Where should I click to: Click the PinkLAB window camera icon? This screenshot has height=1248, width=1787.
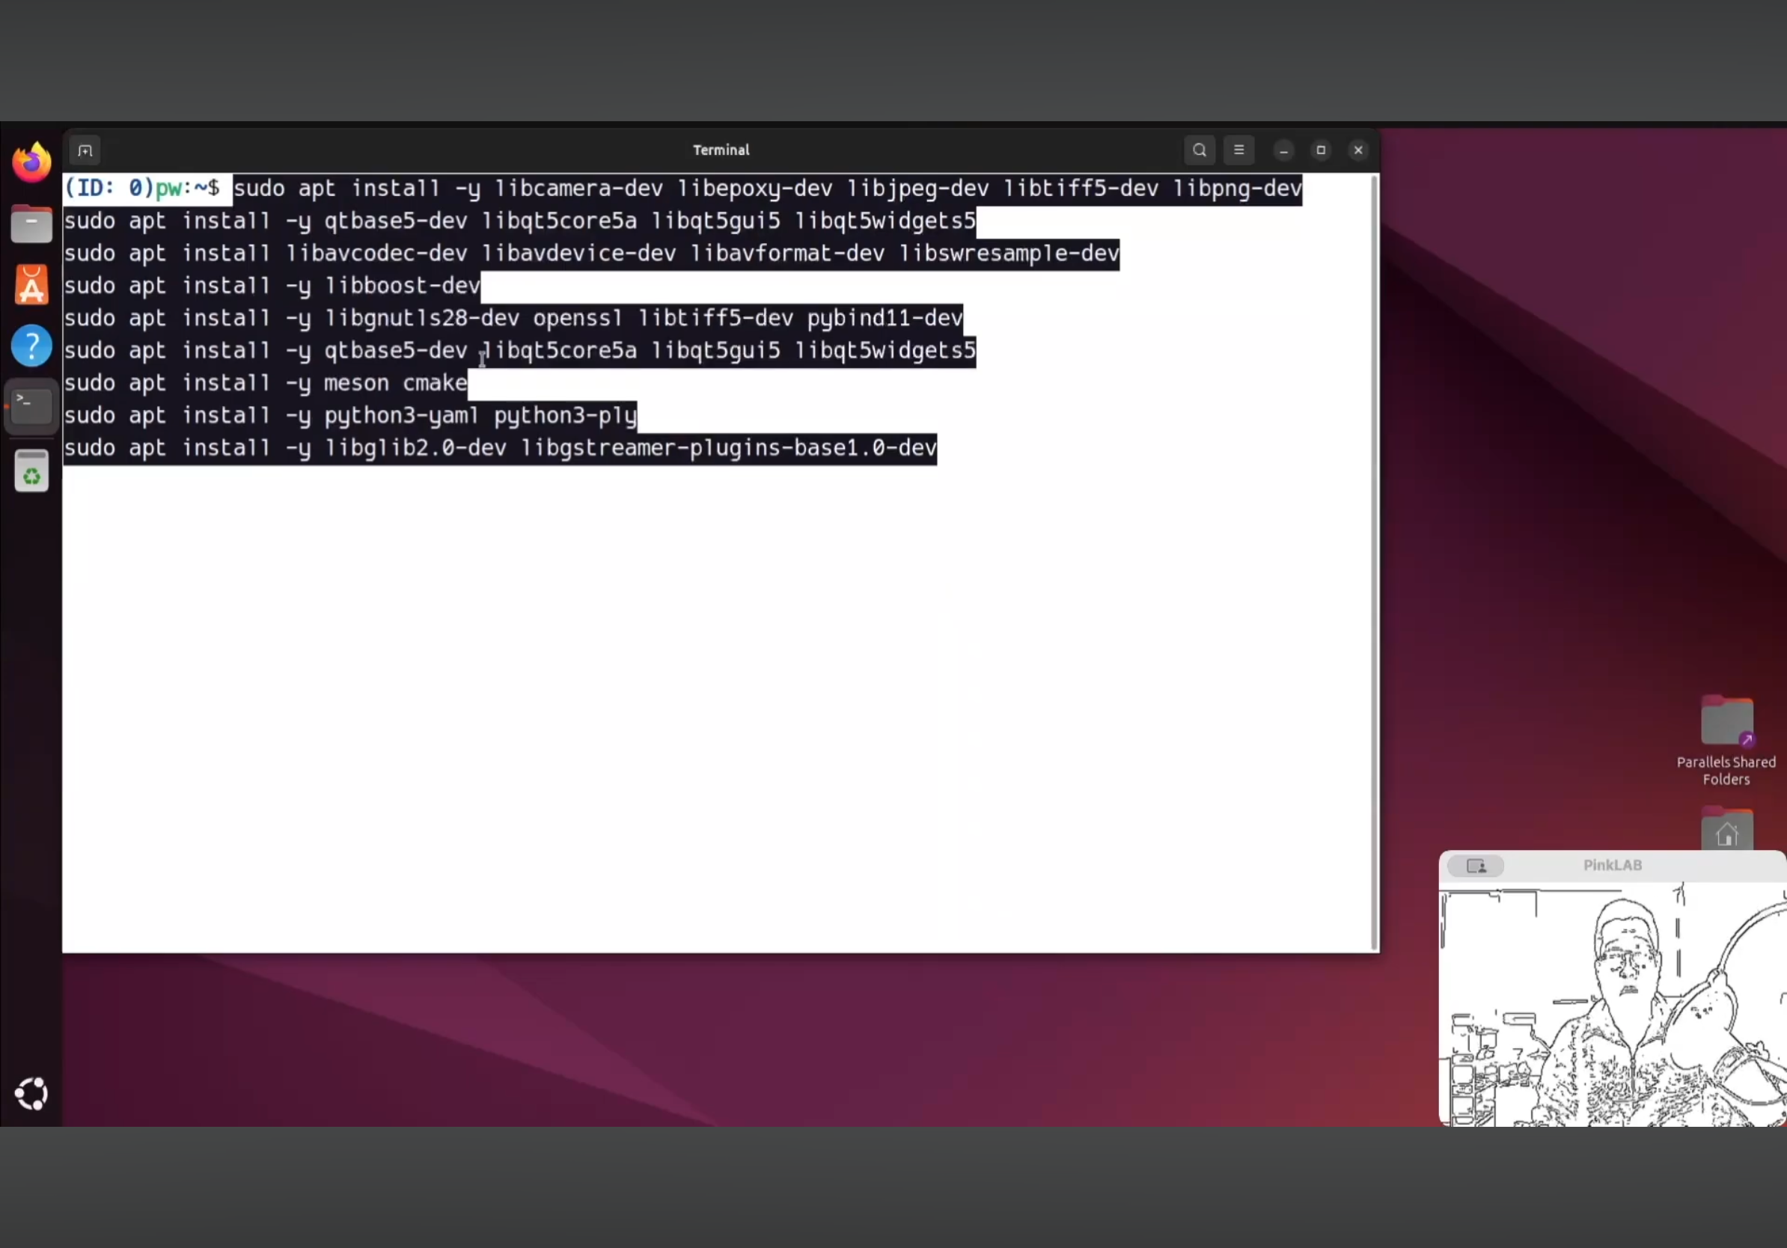(1476, 865)
